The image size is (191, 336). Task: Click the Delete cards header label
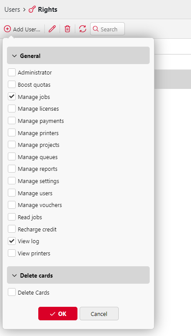[x=37, y=275]
